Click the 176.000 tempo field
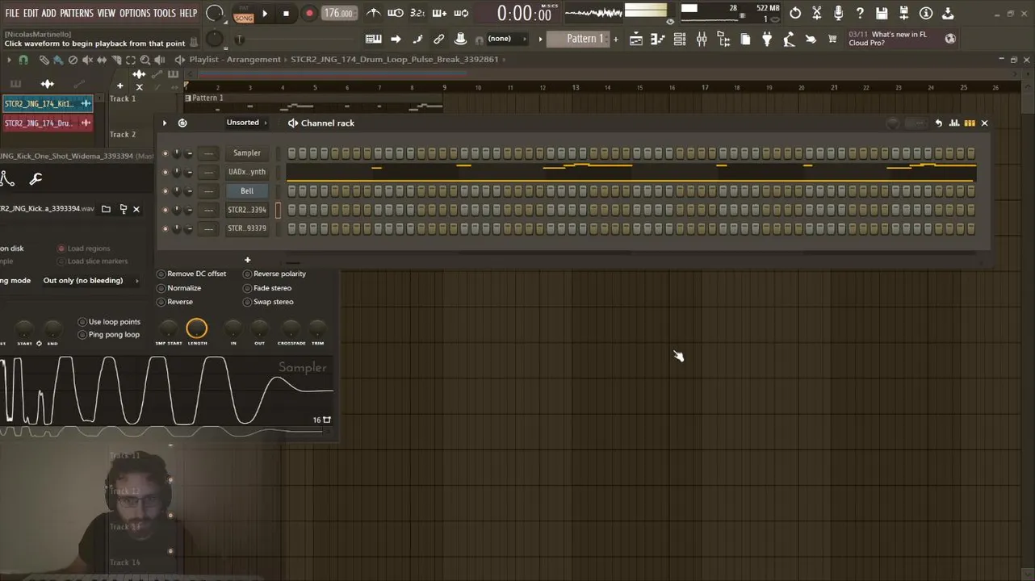 click(x=338, y=14)
